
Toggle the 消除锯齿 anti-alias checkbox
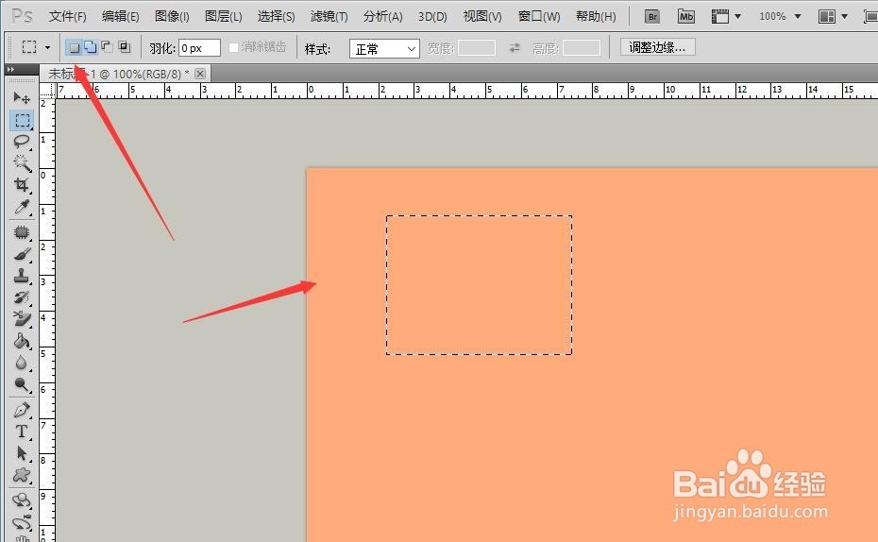pyautogui.click(x=233, y=47)
